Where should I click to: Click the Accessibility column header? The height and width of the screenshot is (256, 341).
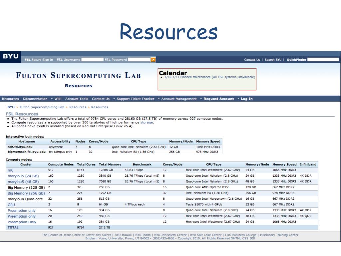click(x=61, y=141)
